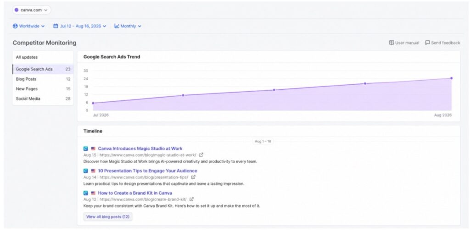Select All updates in the sidebar

[43, 57]
